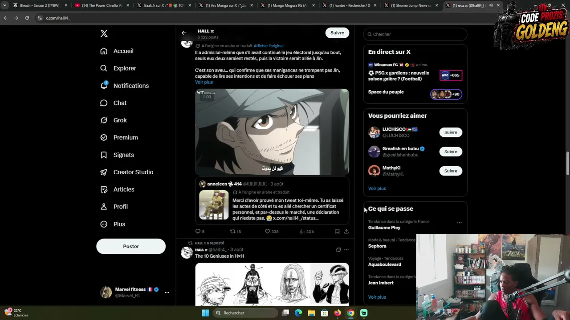Bookmark the tweet about Jin
The width and height of the screenshot is (570, 320).
tap(337, 232)
